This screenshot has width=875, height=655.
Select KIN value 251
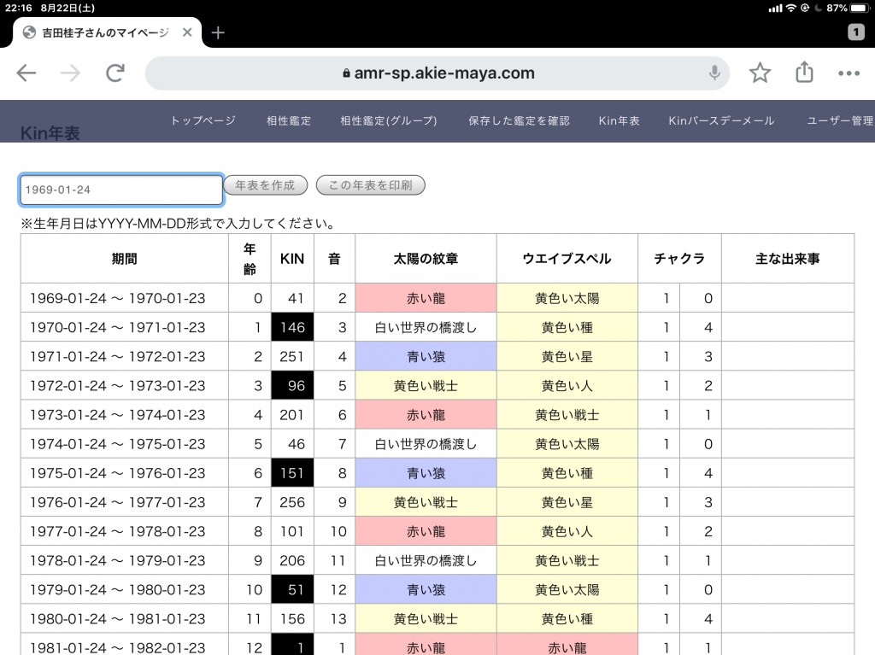(292, 356)
